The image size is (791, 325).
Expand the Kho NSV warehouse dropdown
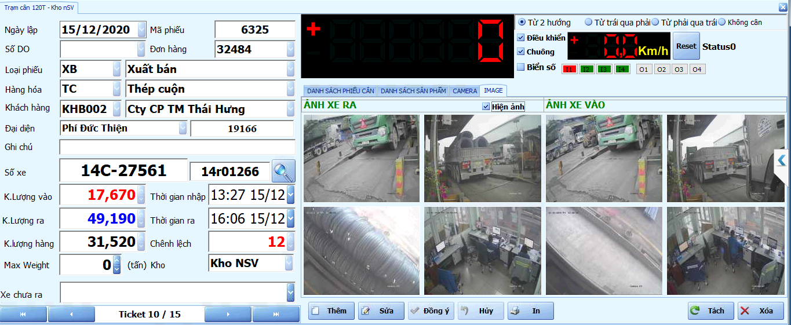click(x=289, y=264)
